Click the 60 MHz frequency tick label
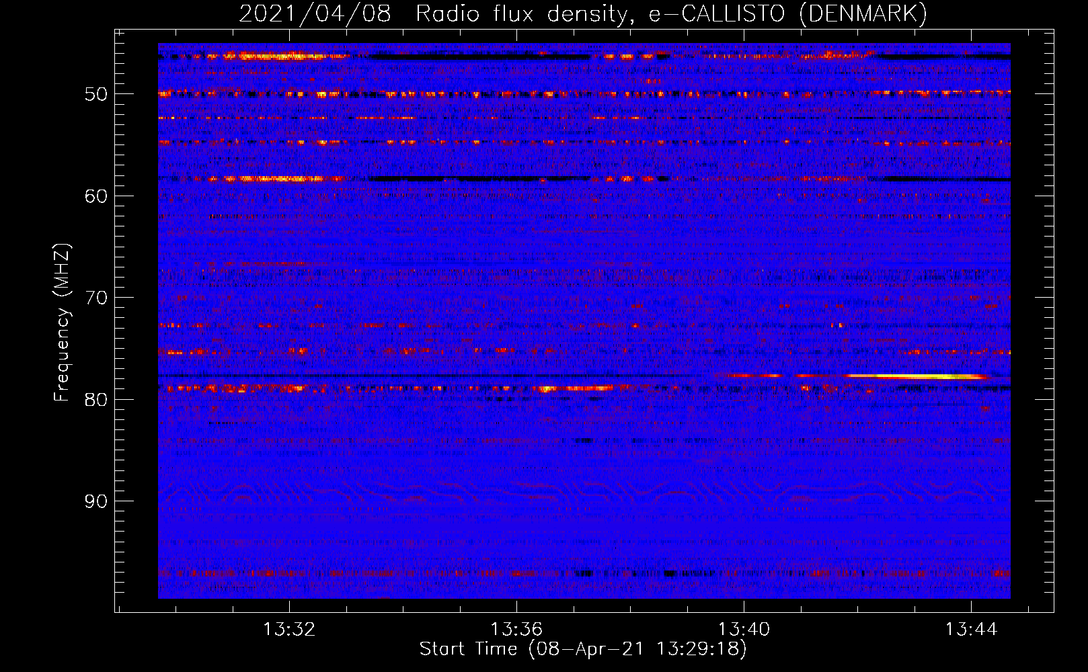This screenshot has height=672, width=1088. pos(96,196)
